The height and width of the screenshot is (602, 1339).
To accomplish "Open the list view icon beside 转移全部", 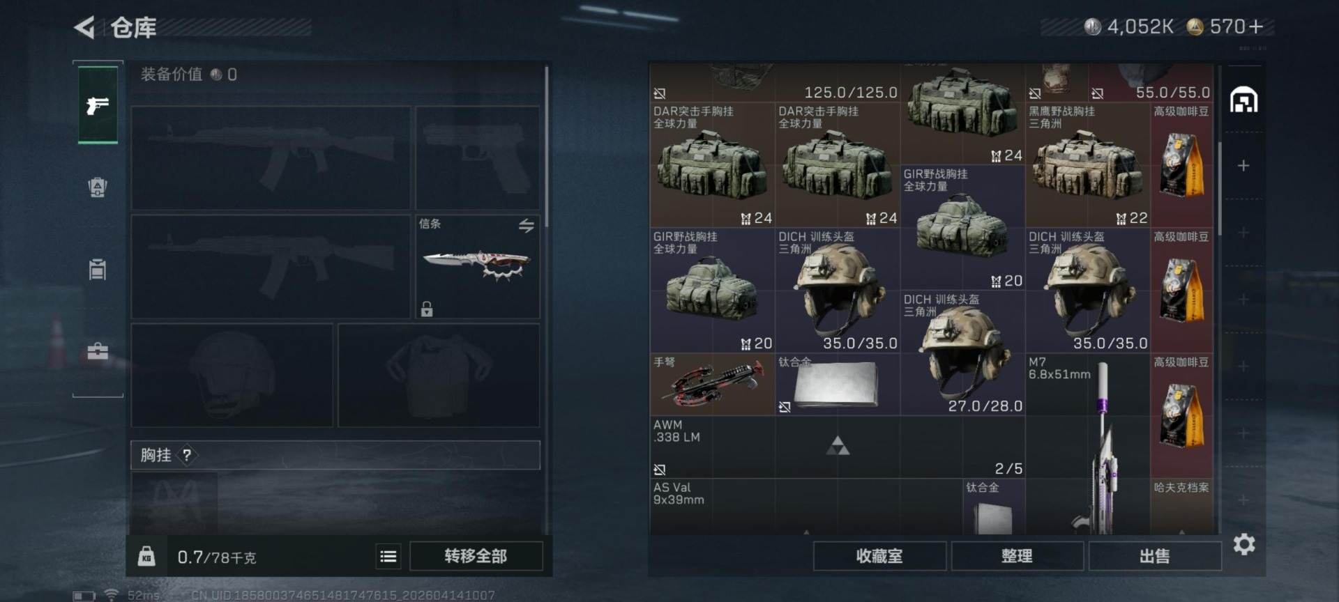I will point(388,556).
